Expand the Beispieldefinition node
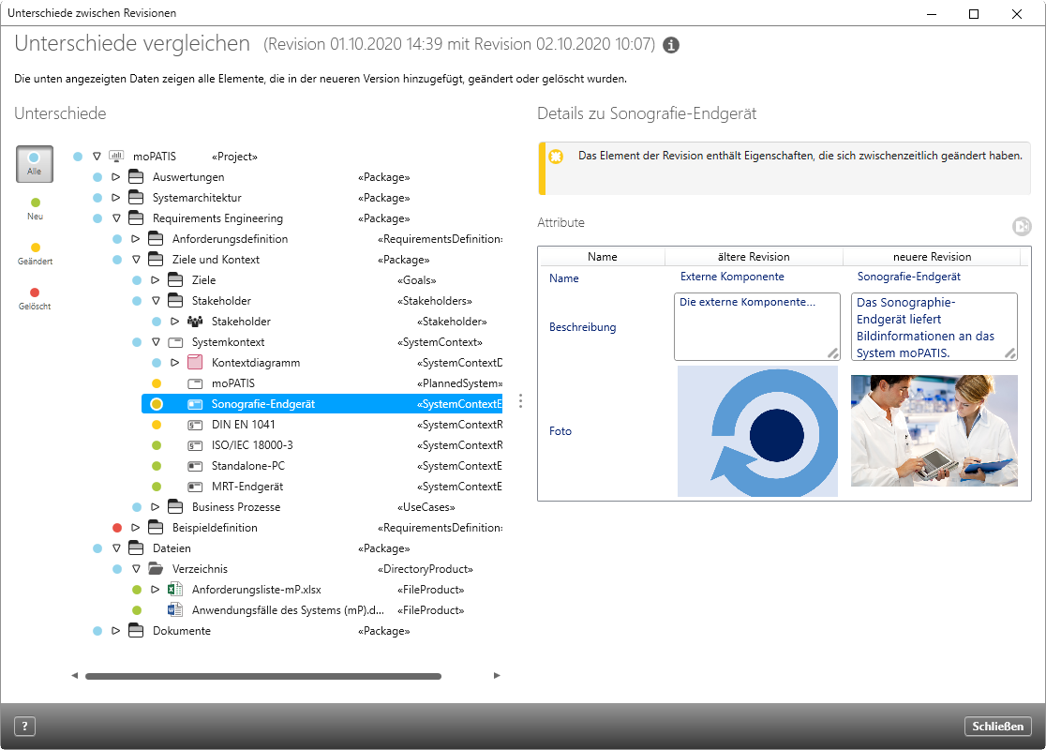The height and width of the screenshot is (750, 1046). (136, 528)
